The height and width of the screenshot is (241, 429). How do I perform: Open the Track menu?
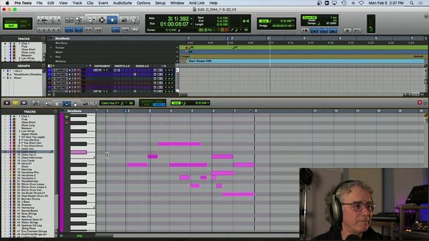[77, 3]
